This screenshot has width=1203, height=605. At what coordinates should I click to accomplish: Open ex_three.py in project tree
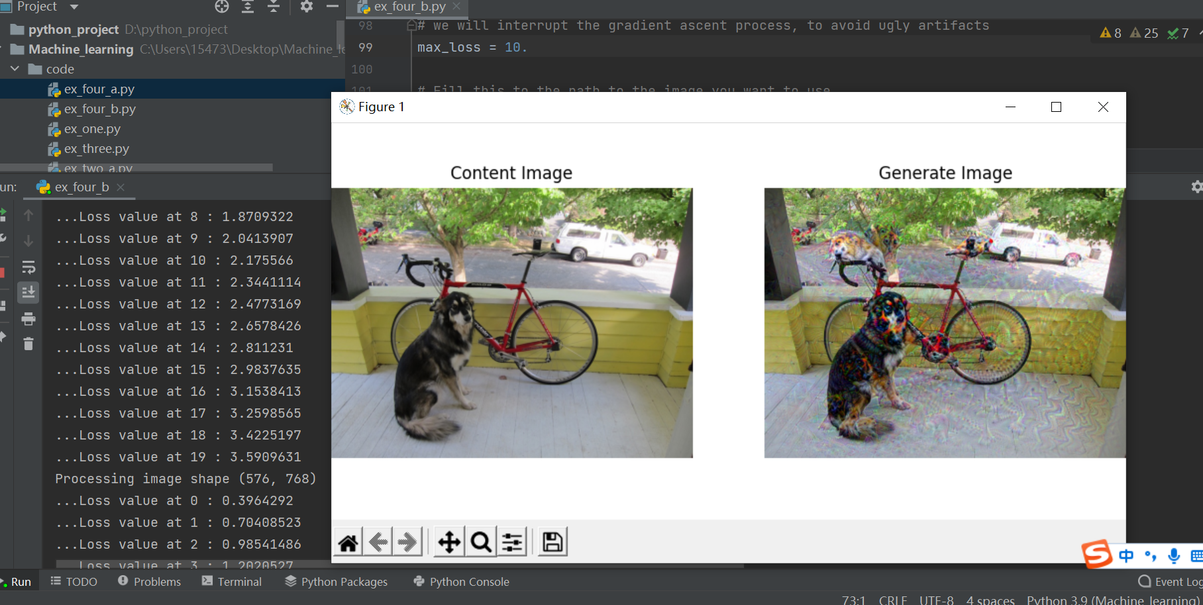pyautogui.click(x=97, y=148)
